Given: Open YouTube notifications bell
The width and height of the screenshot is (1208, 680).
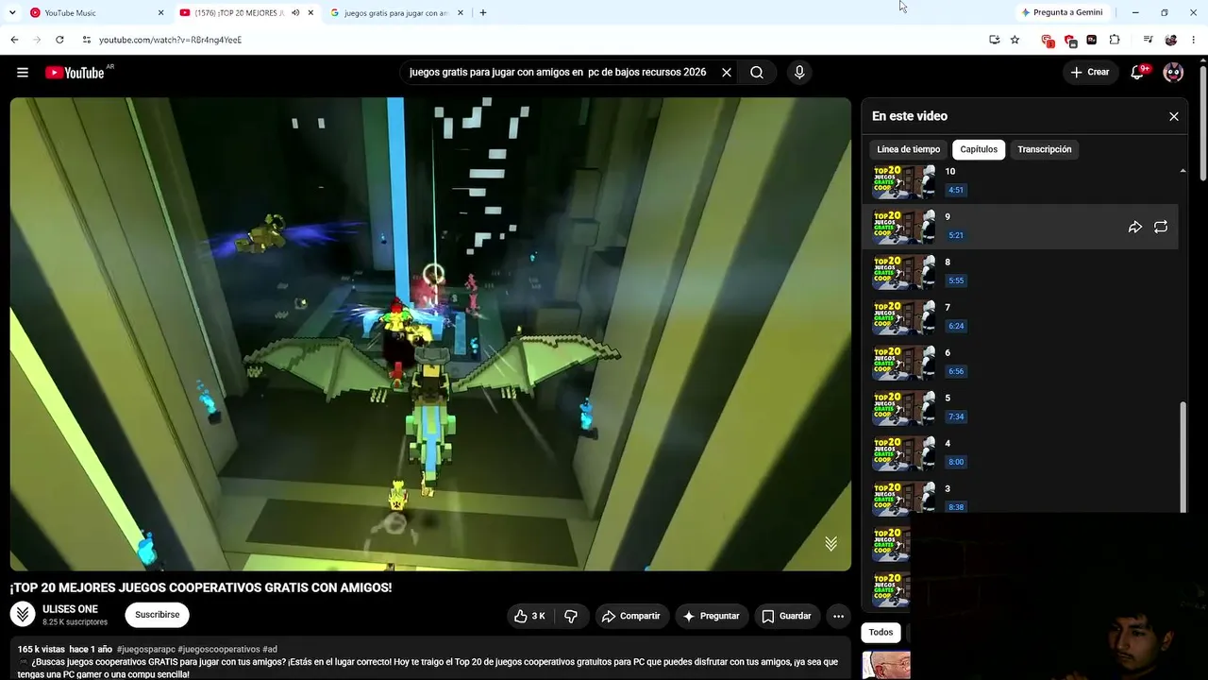Looking at the screenshot, I should (1137, 73).
